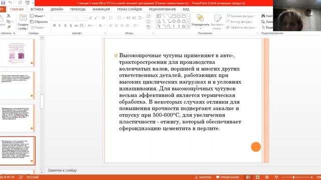Align text right in paragraph group

pyautogui.click(x=122, y=25)
